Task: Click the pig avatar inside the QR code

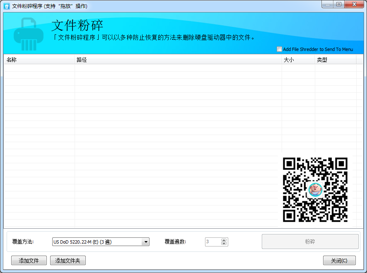Action: 315,190
